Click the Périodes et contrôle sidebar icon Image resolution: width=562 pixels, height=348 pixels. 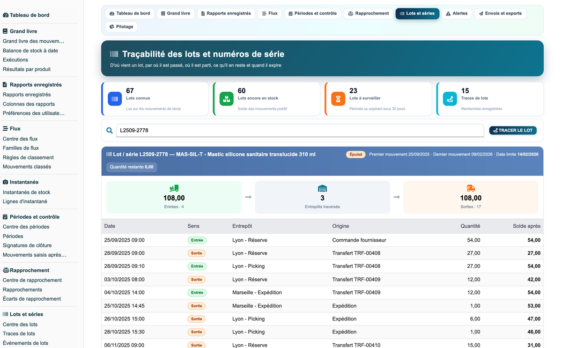[5, 217]
